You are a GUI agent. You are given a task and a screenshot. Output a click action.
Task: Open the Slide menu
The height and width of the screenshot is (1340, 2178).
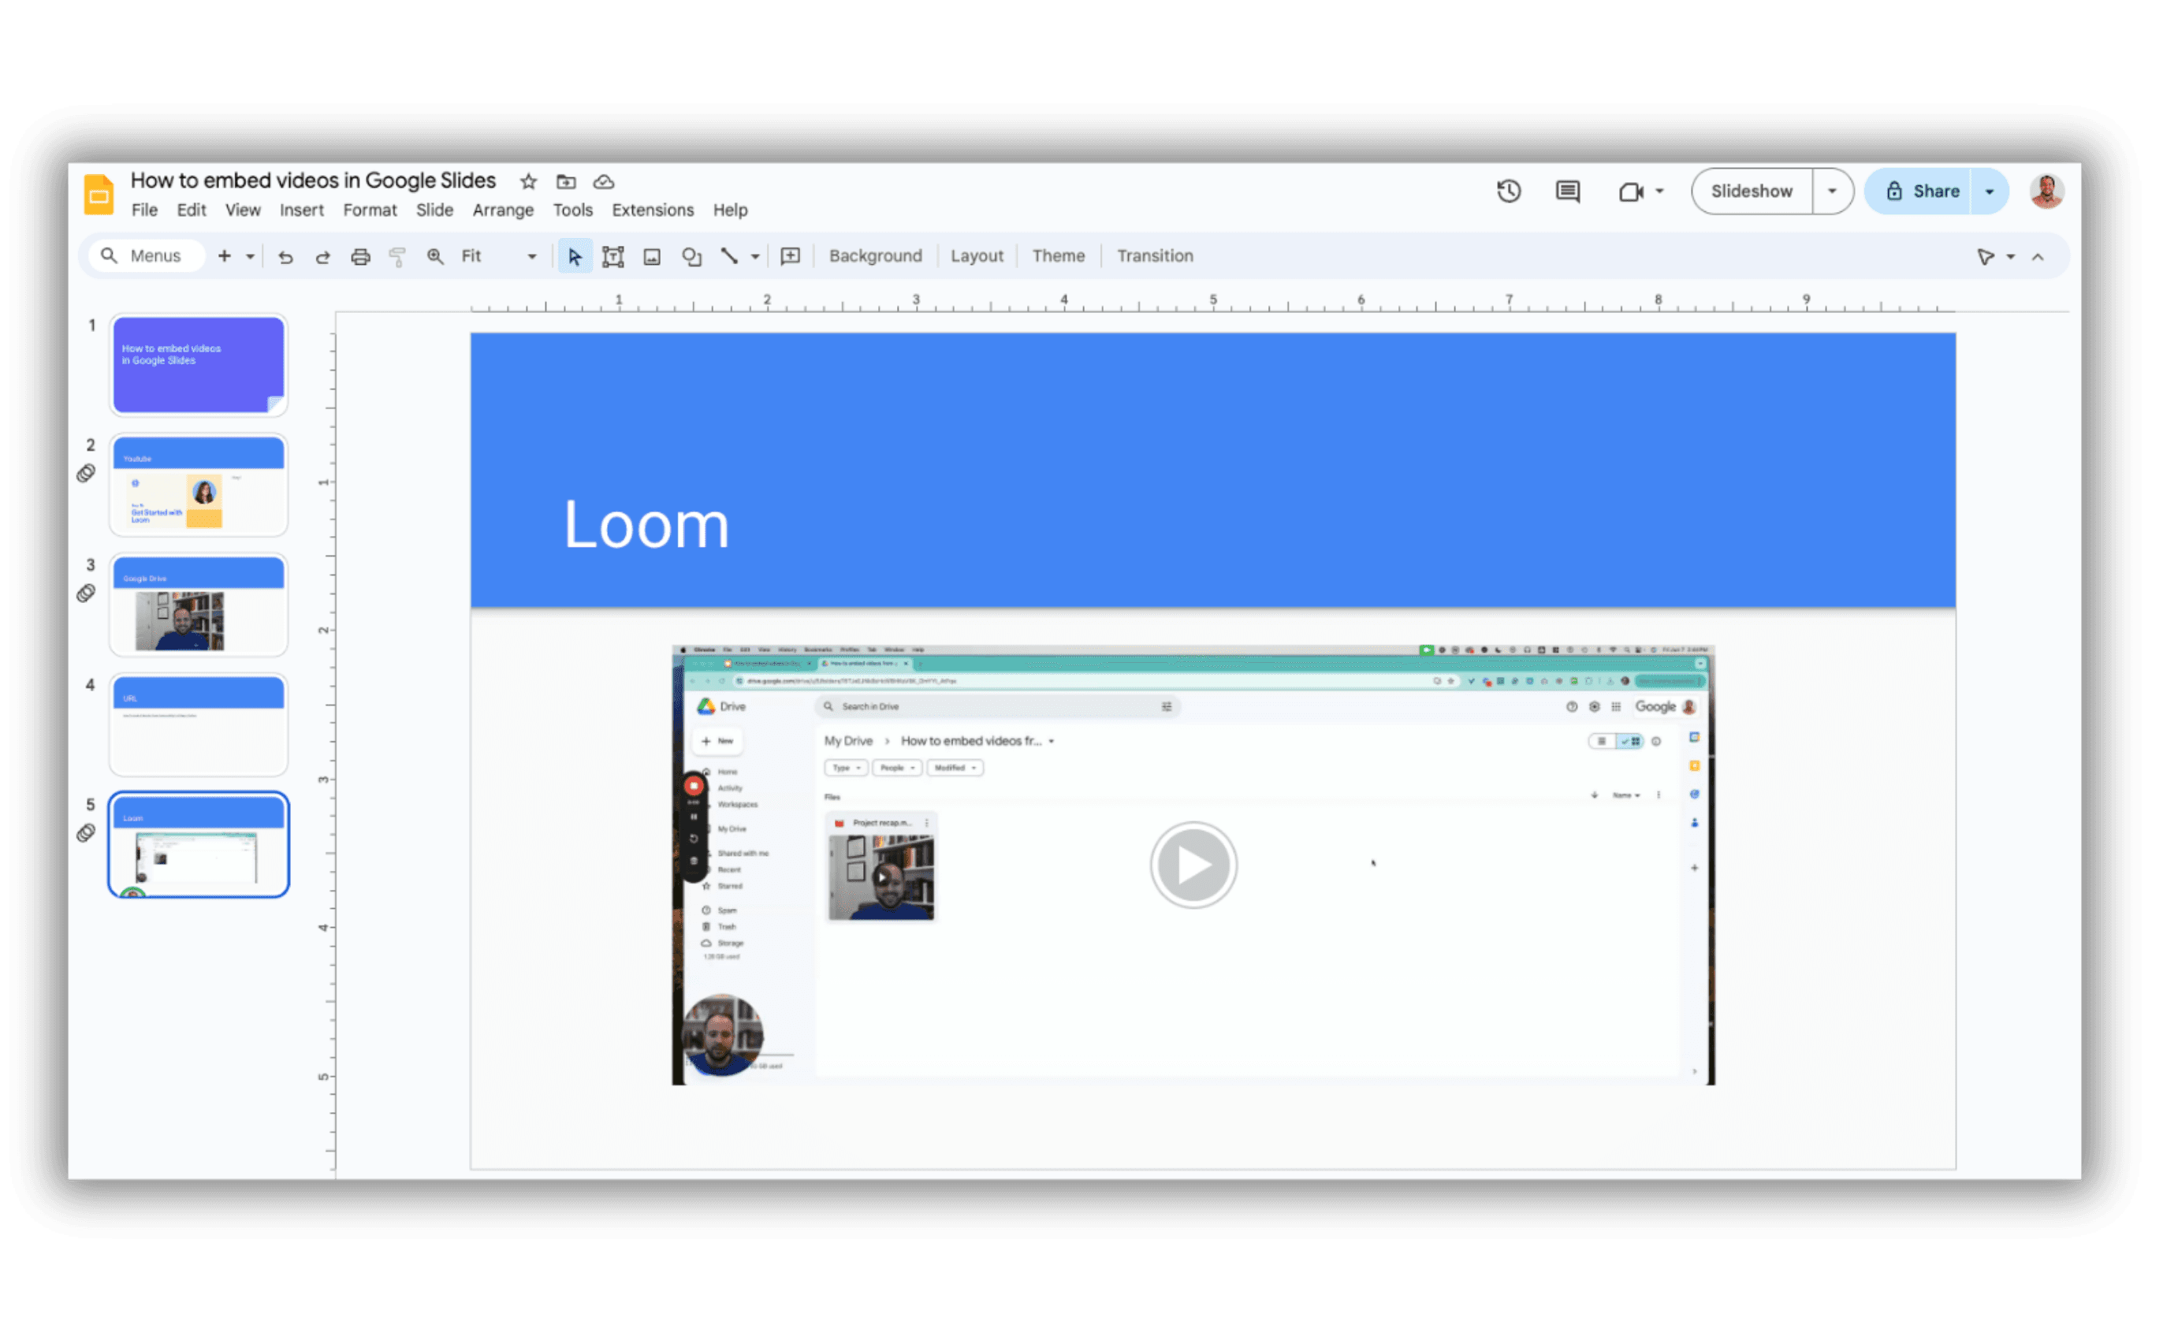pyautogui.click(x=435, y=210)
